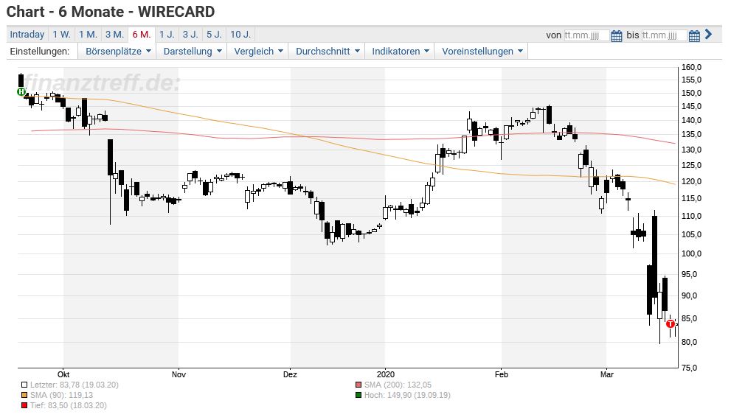The height and width of the screenshot is (420, 731).
Task: Click legend text 'SMA (90): 119,13'
Action: pyautogui.click(x=61, y=396)
